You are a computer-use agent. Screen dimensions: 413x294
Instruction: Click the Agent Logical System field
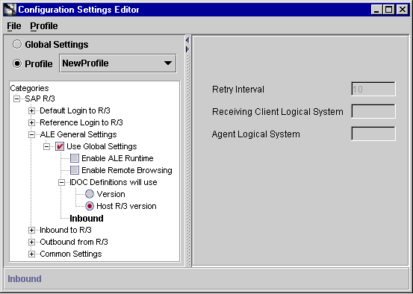click(373, 134)
